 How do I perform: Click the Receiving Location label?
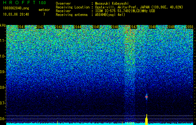click(73, 7)
